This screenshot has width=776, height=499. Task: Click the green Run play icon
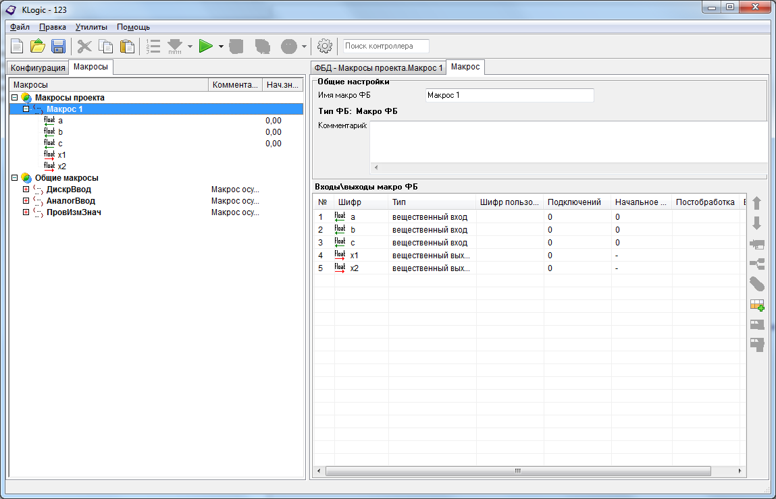pos(206,47)
